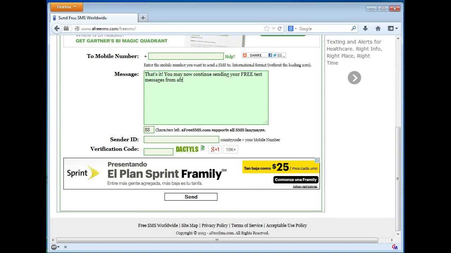Click the Comienza una Framily button

click(x=296, y=180)
